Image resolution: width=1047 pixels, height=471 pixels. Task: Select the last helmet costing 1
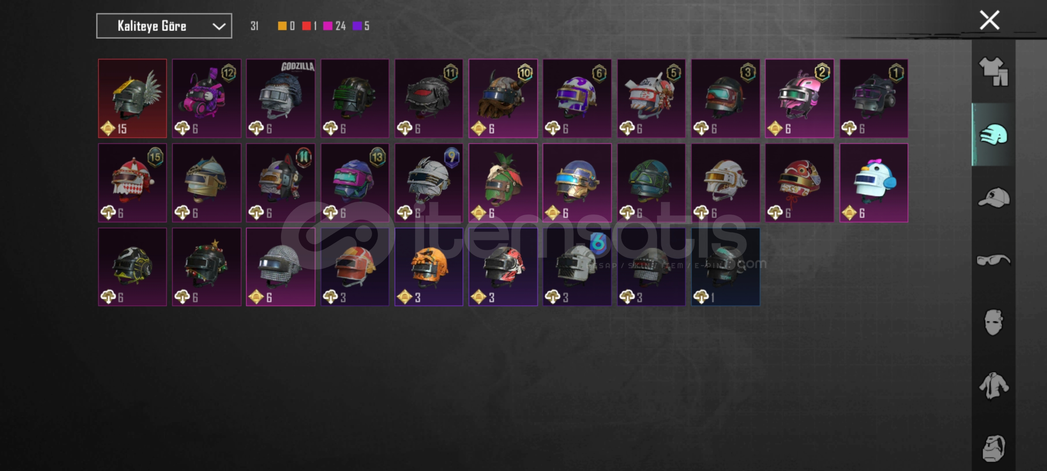pos(725,267)
